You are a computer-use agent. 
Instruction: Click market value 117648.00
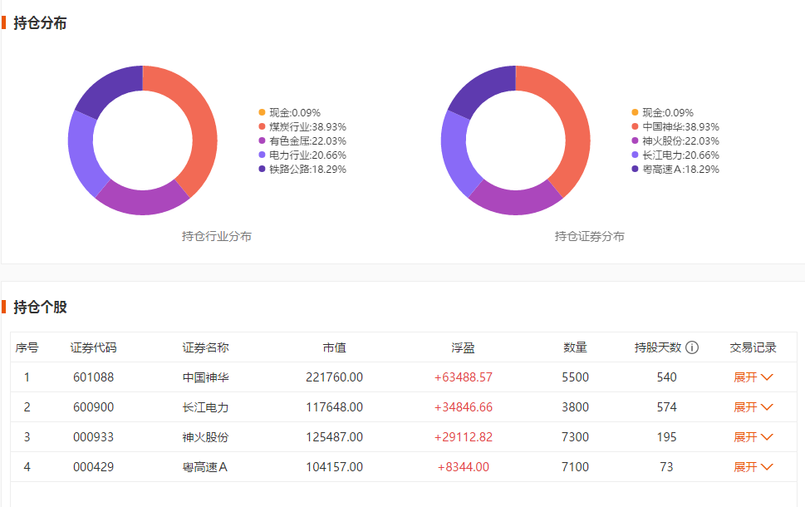tap(334, 407)
